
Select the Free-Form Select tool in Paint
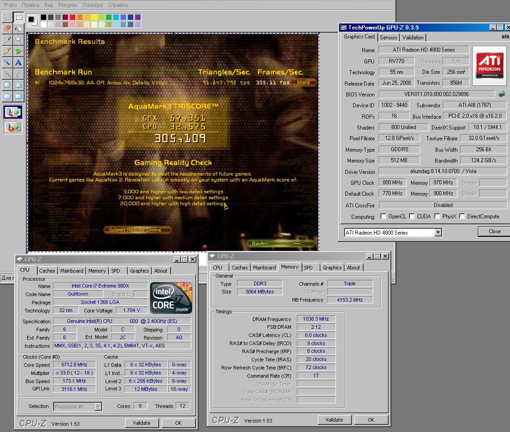point(7,17)
